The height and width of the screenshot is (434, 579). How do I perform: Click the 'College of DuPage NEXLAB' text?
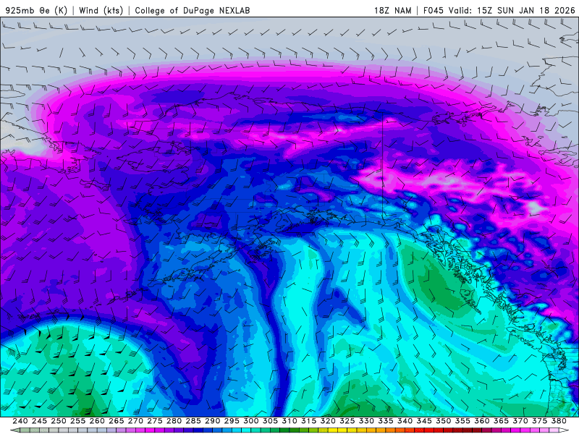(x=193, y=10)
